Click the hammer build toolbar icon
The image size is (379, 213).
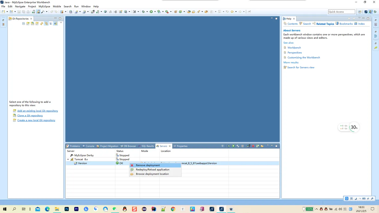pyautogui.click(x=43, y=12)
